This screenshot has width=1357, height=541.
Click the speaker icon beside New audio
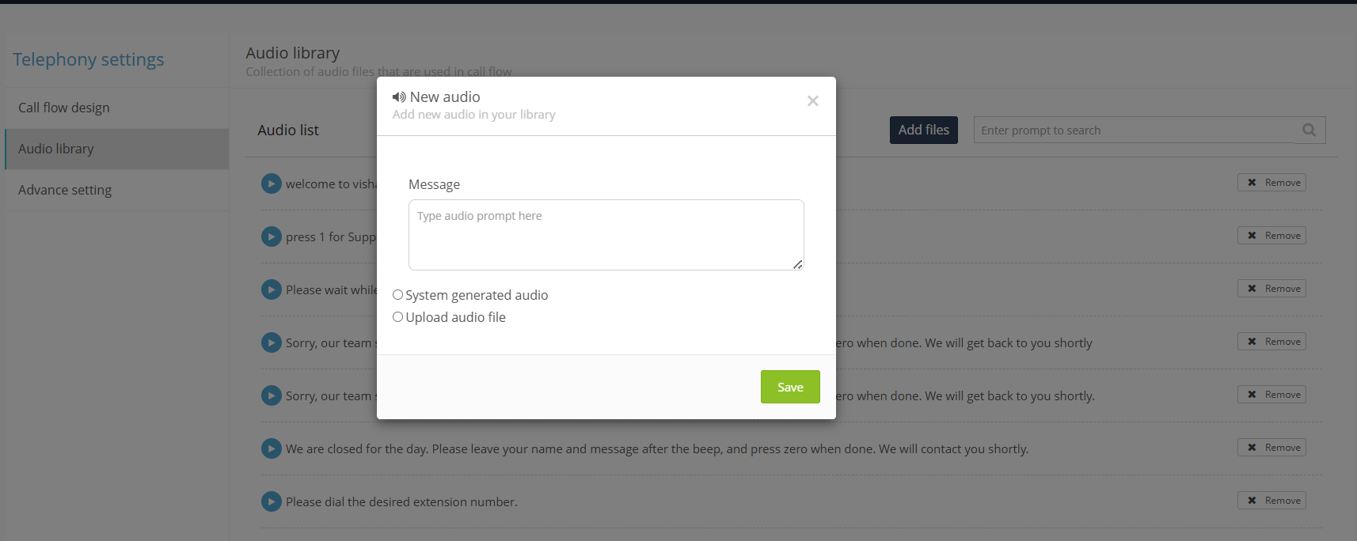pos(399,97)
